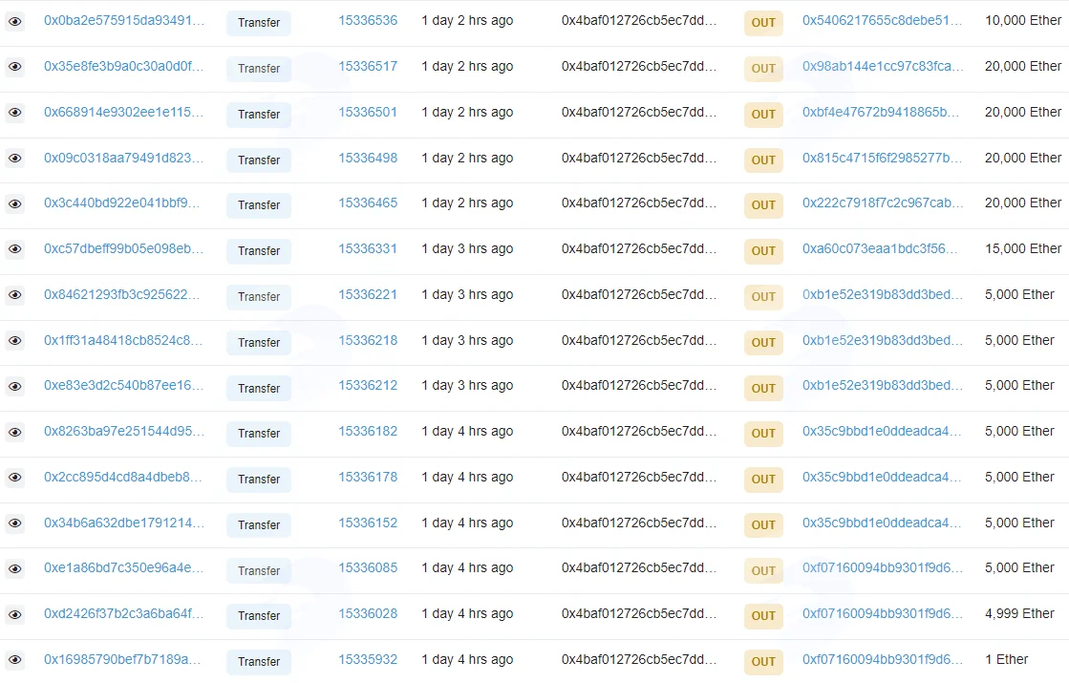Select OUT badge in the 15,000 Ether row
Viewport: 1069px width, 683px height.
click(763, 251)
